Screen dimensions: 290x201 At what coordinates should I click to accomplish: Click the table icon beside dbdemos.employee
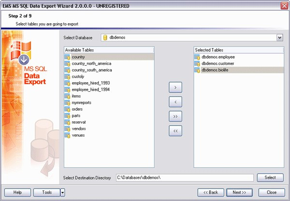click(x=197, y=57)
